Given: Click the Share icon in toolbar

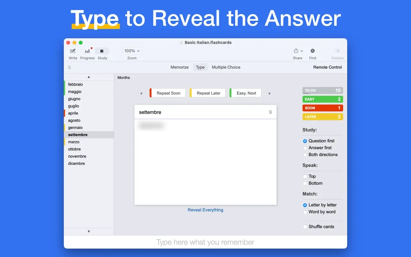Looking at the screenshot, I should tap(296, 51).
